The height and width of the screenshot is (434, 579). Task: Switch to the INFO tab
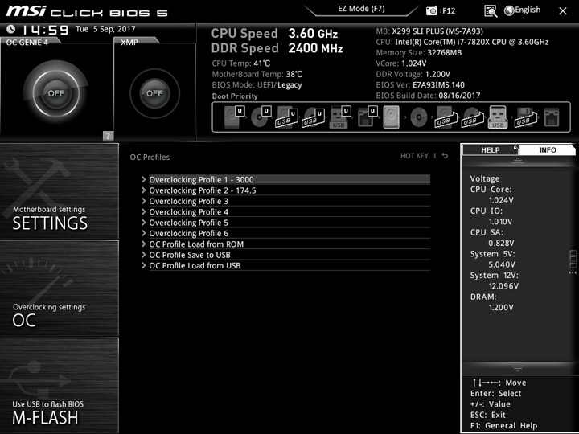point(548,149)
